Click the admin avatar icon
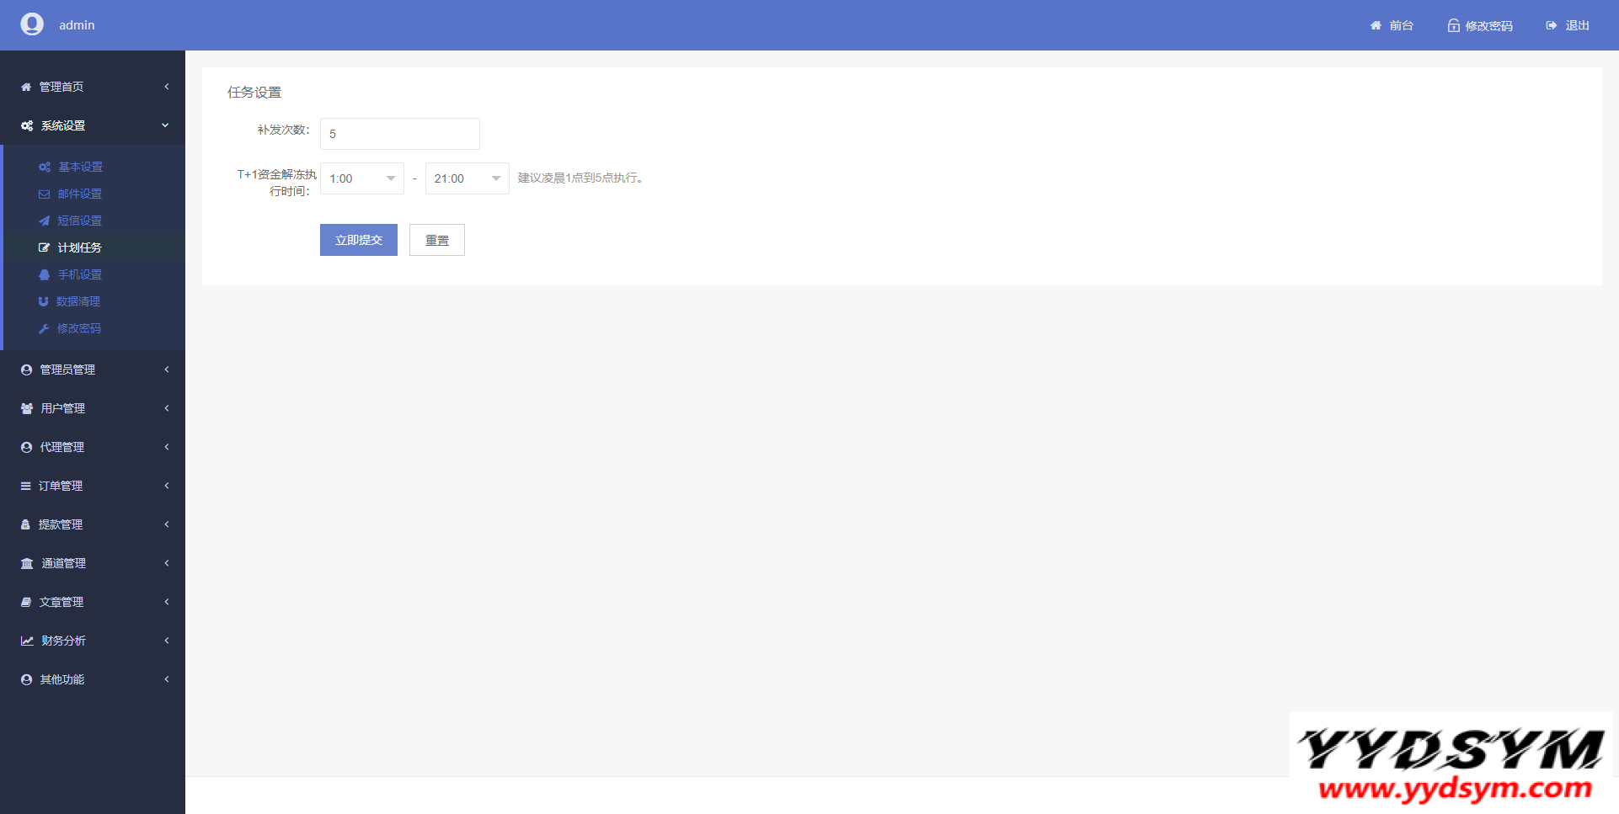The height and width of the screenshot is (814, 1619). 32,24
